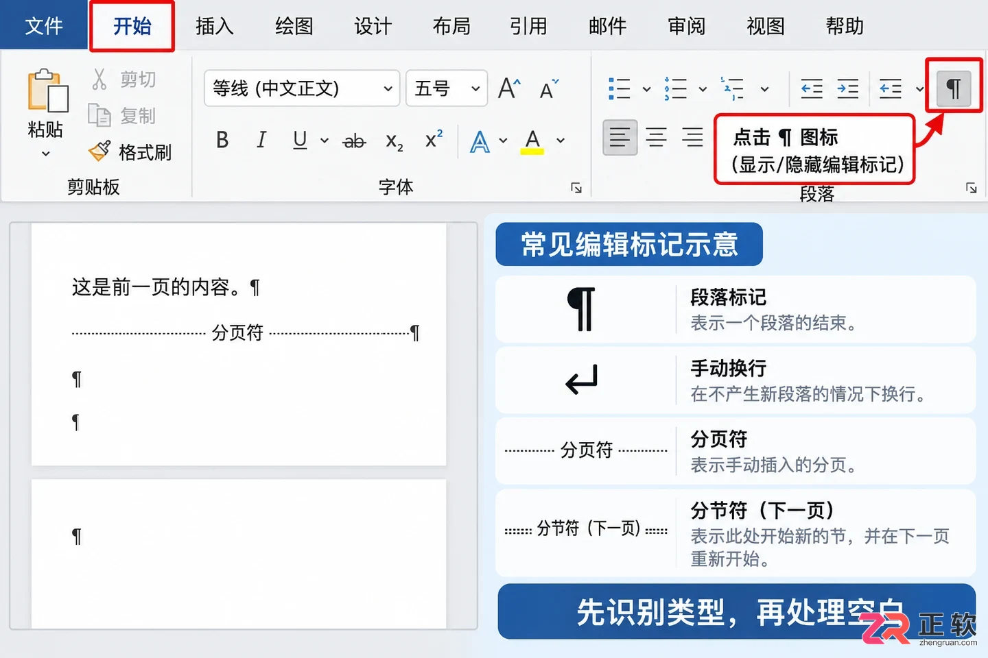Click the numbered list icon
Image resolution: width=988 pixels, height=658 pixels.
pos(676,88)
